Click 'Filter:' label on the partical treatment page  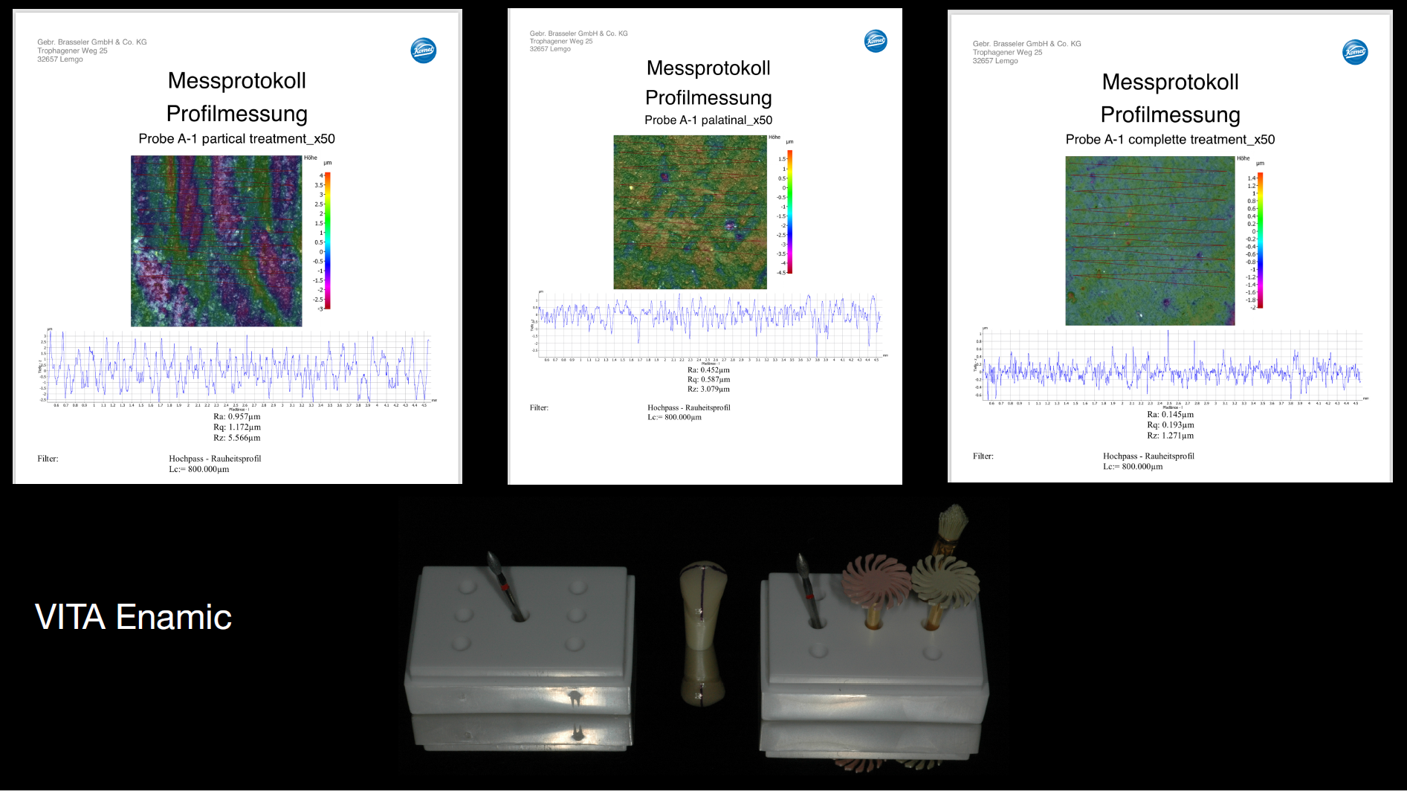[x=48, y=459]
